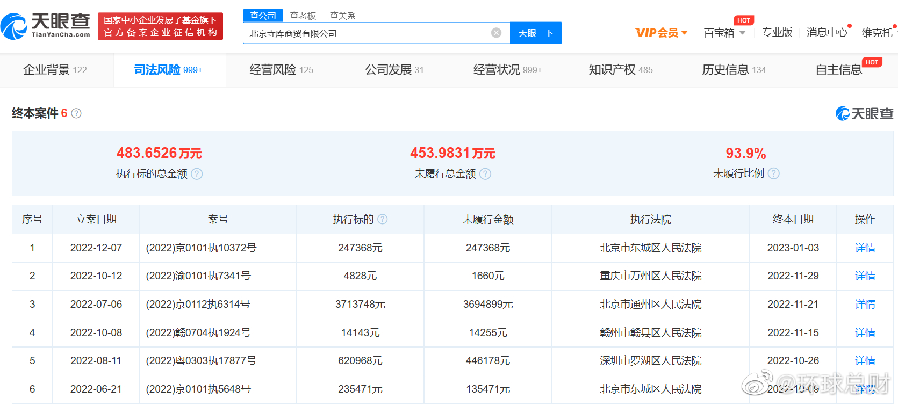The width and height of the screenshot is (898, 405).
Task: Open 自主信息 tab
Action: click(839, 70)
